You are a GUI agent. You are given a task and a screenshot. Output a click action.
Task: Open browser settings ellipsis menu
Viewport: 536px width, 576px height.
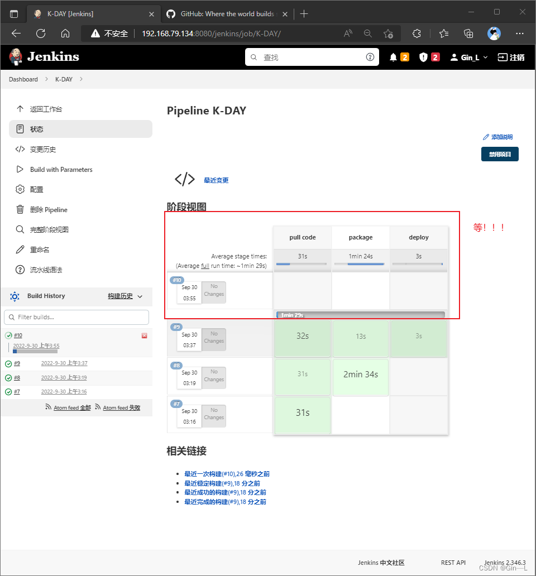519,33
